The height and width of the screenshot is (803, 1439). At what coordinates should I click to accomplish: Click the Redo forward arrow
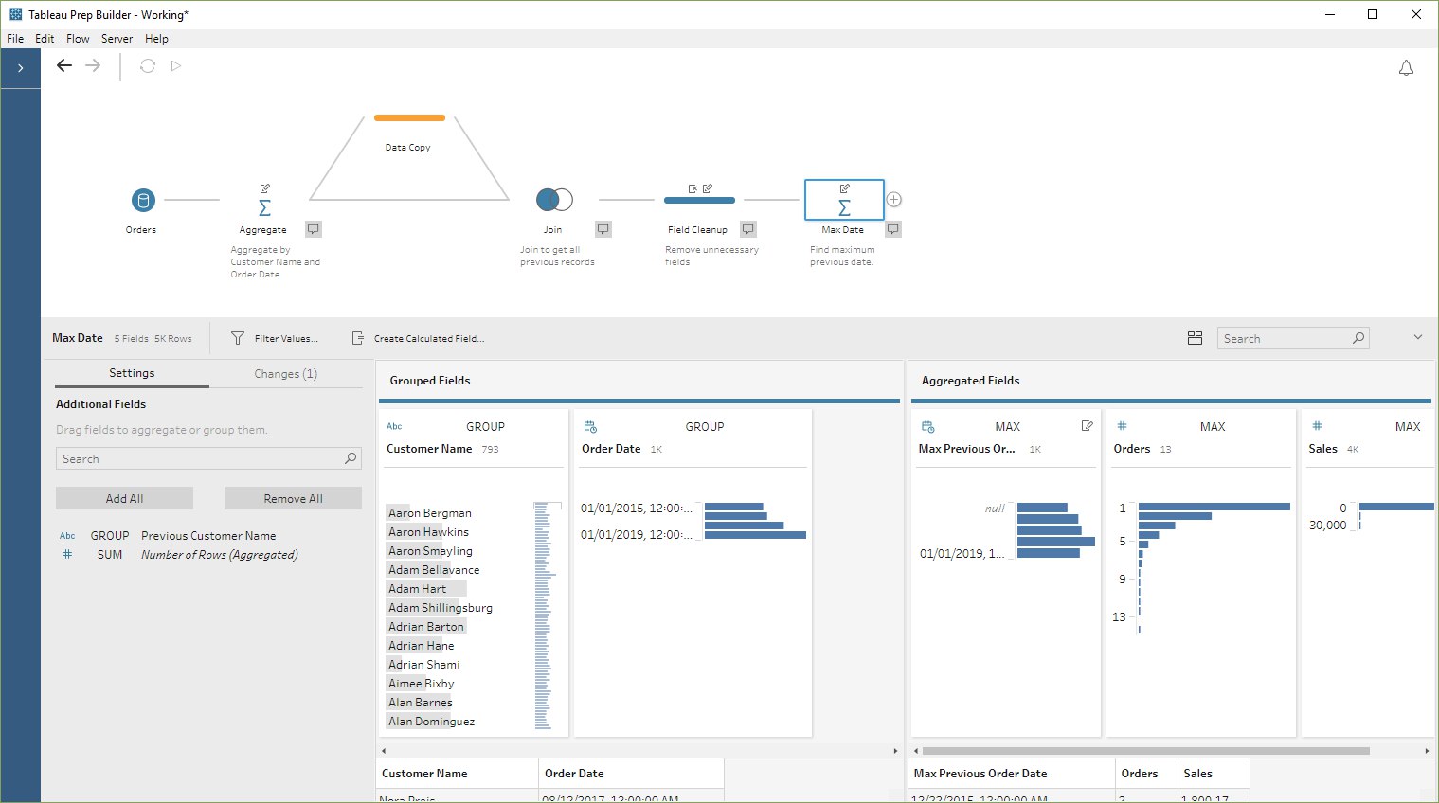(93, 65)
